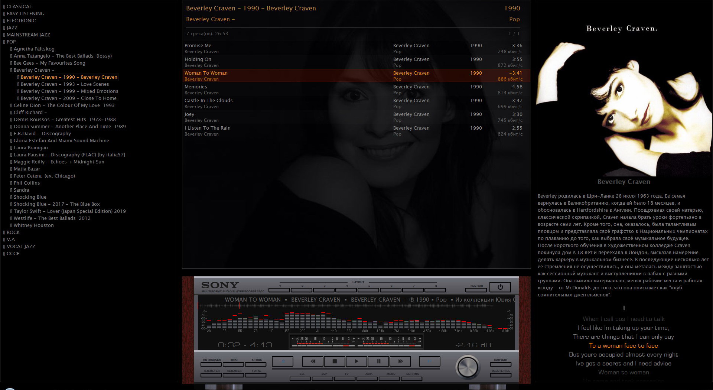
Task: Select the 'Phil Collins' folder
Action: pyautogui.click(x=27, y=183)
